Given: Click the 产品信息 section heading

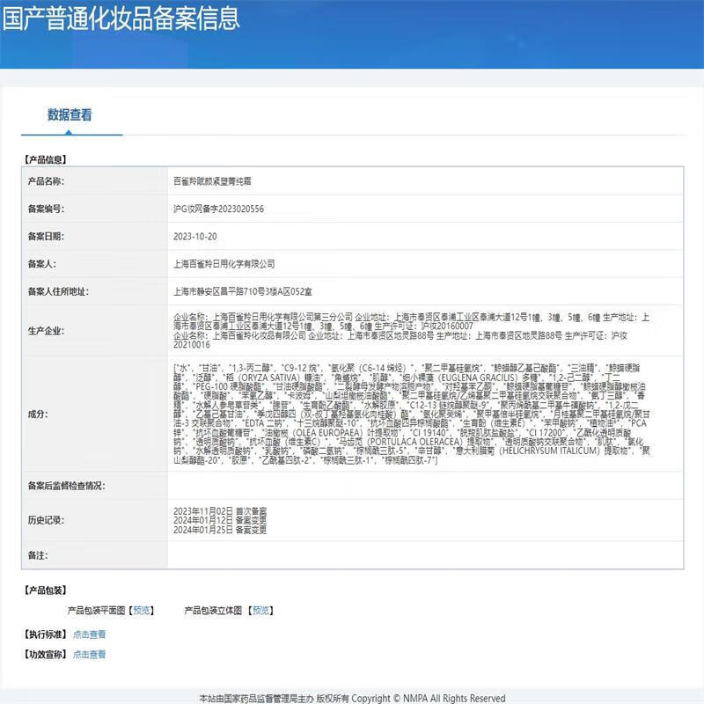Looking at the screenshot, I should [x=46, y=159].
